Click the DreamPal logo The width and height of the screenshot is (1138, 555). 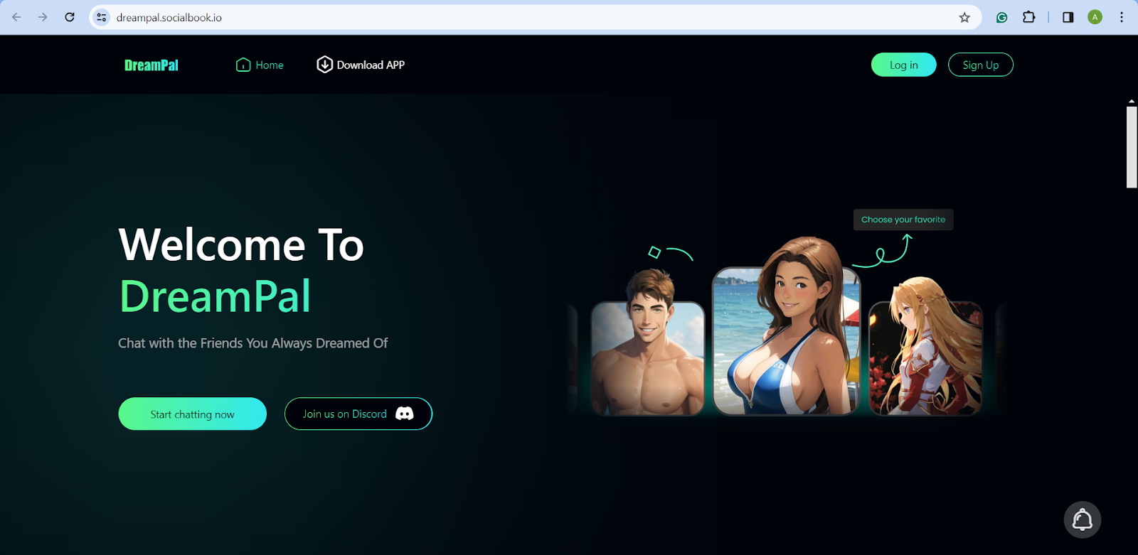tap(151, 65)
